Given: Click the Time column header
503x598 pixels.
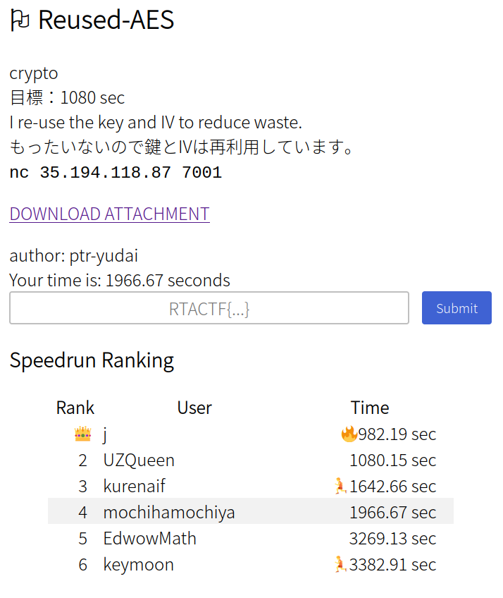Looking at the screenshot, I should 370,408.
